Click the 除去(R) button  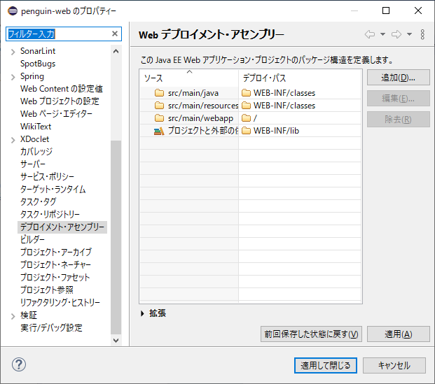[399, 120]
